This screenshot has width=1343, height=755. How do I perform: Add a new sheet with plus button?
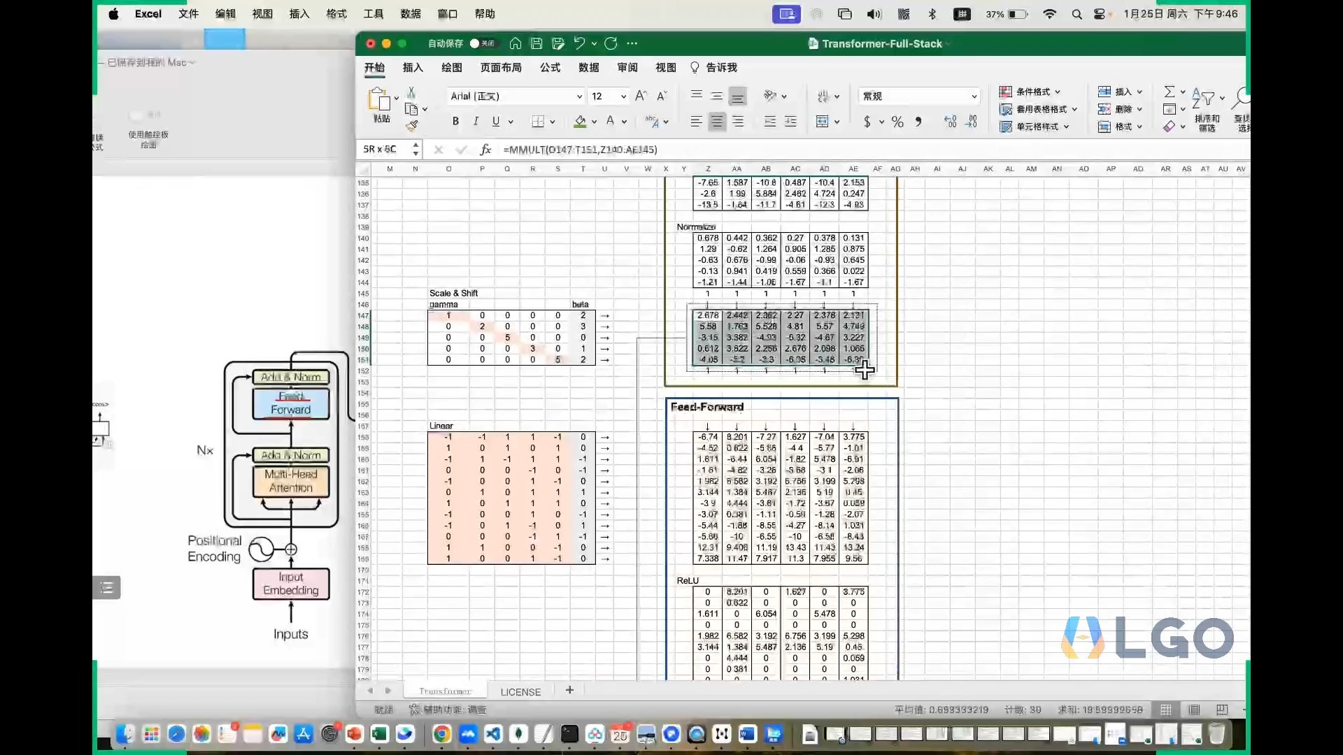pyautogui.click(x=569, y=690)
